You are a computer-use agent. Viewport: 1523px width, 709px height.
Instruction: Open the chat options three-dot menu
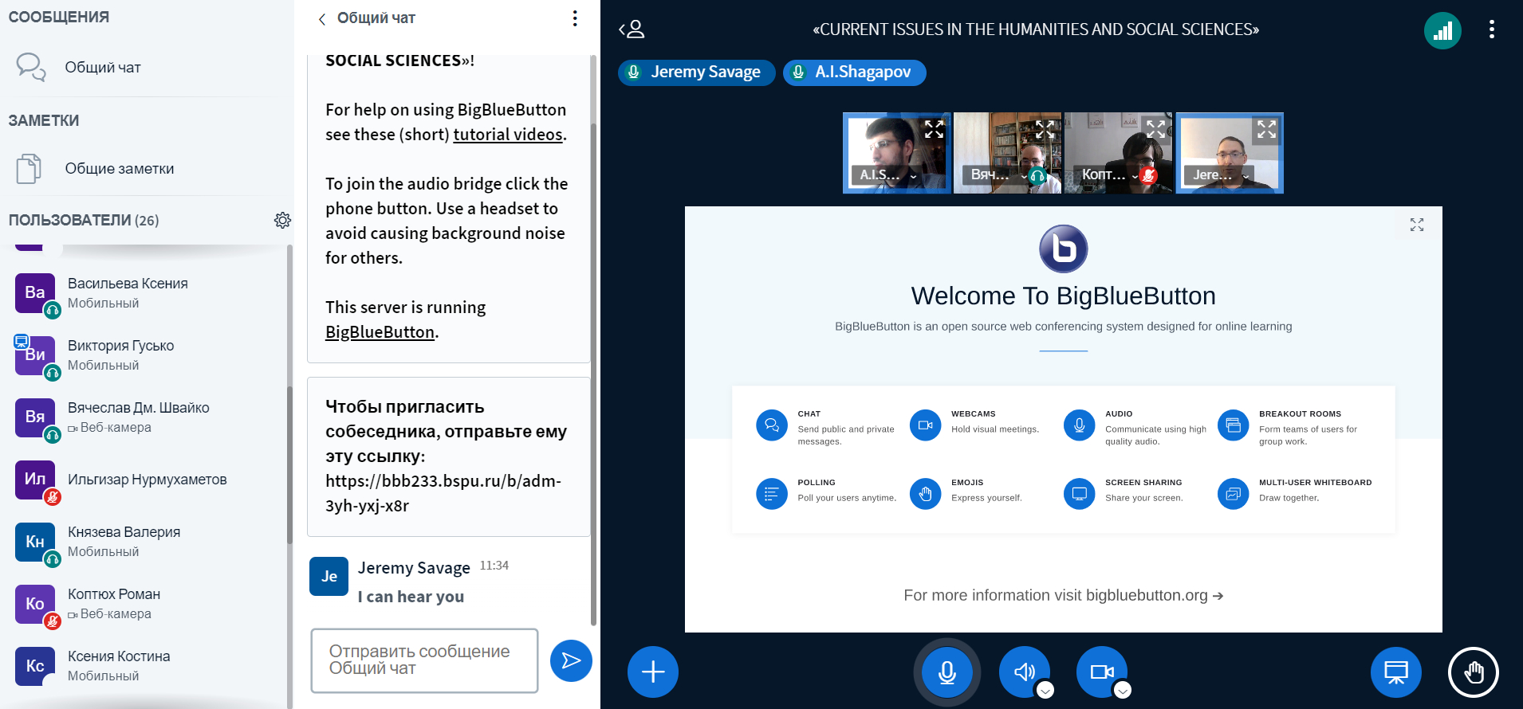coord(575,18)
